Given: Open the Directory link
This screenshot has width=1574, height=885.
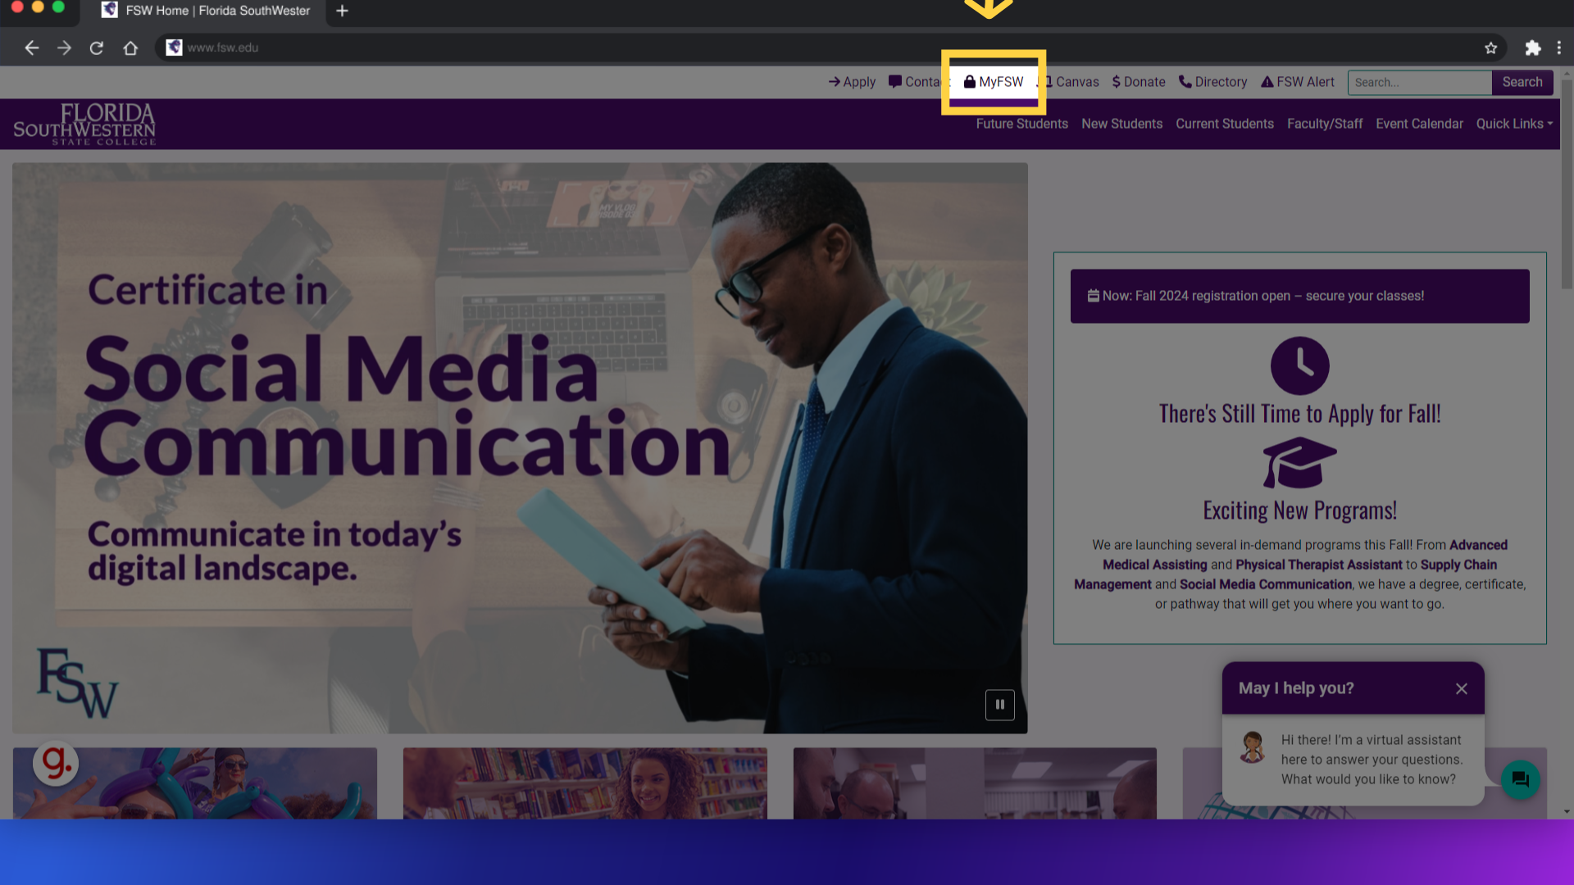Looking at the screenshot, I should (x=1212, y=82).
